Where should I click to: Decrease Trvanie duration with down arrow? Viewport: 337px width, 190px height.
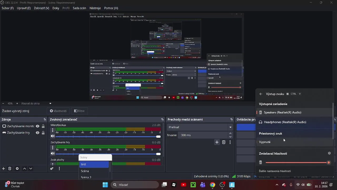click(230, 137)
